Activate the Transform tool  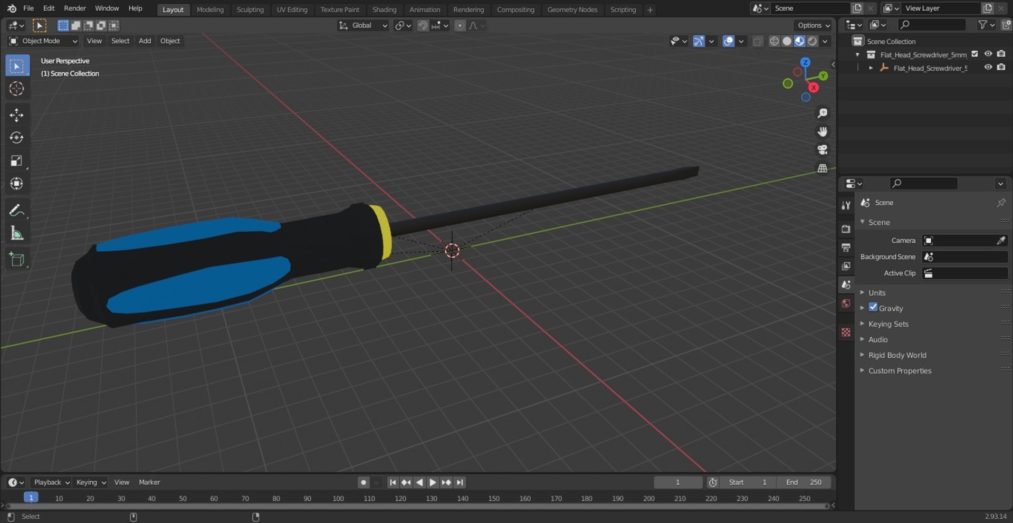(17, 184)
